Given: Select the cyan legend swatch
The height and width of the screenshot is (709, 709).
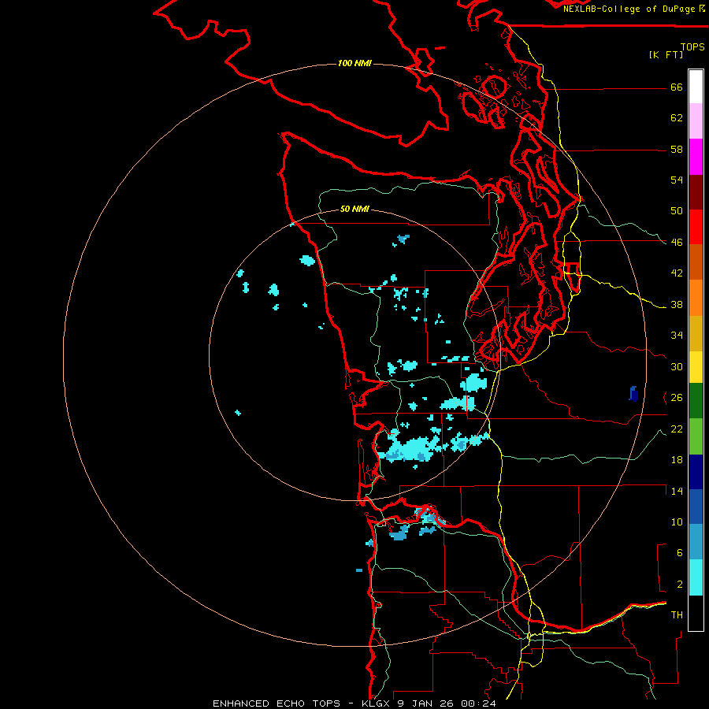Looking at the screenshot, I should point(696,577).
